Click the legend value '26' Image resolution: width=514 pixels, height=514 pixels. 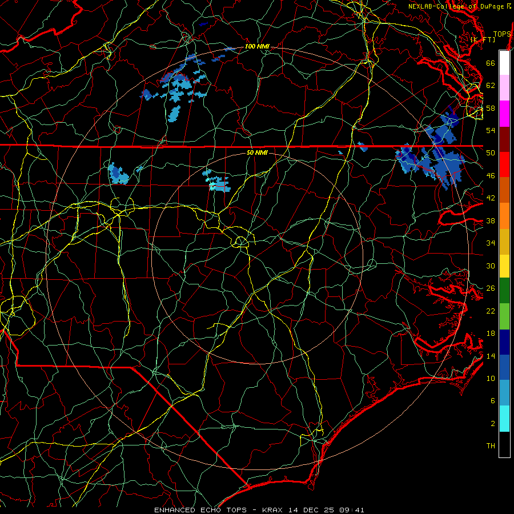pos(491,288)
